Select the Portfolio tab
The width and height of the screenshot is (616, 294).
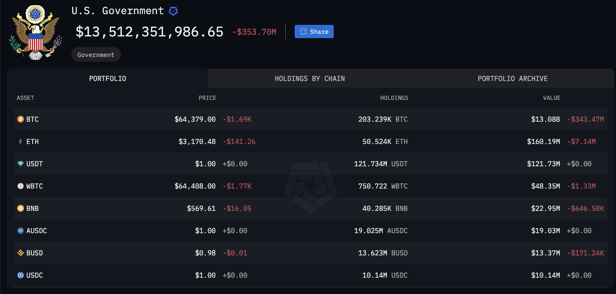click(108, 78)
